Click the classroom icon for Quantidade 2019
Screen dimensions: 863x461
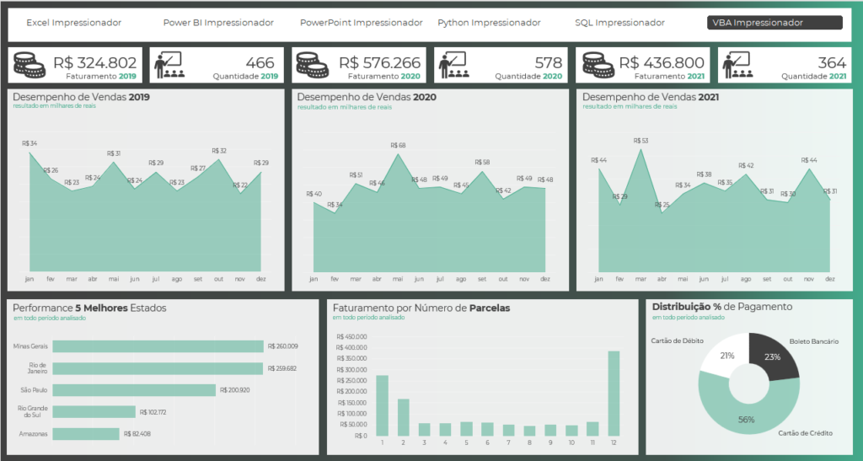click(169, 65)
